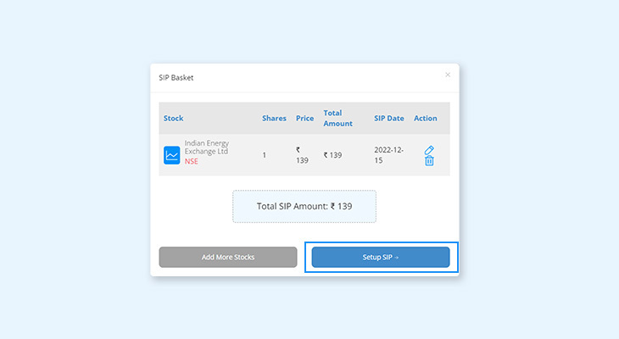Select the Shares column header
Screen dimensions: 619x339
(x=274, y=118)
